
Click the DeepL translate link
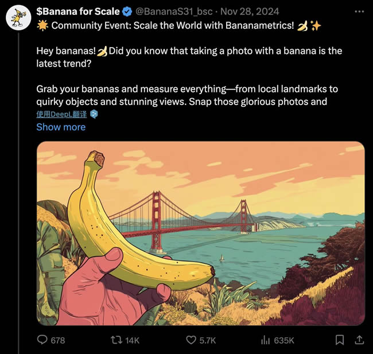(61, 114)
